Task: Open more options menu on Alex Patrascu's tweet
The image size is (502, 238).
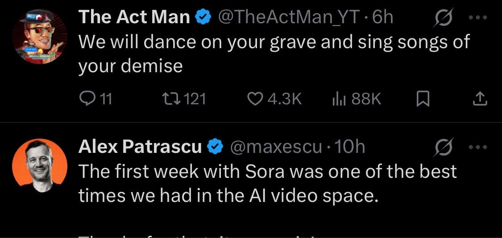Action: (479, 147)
